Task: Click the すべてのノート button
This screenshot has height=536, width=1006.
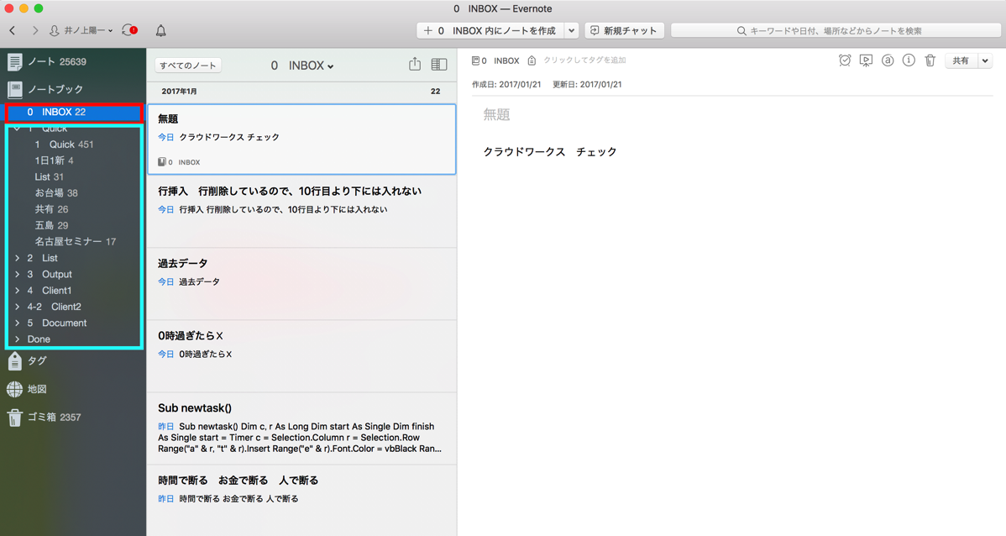Action: click(188, 66)
